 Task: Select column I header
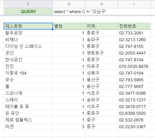point(134,4)
